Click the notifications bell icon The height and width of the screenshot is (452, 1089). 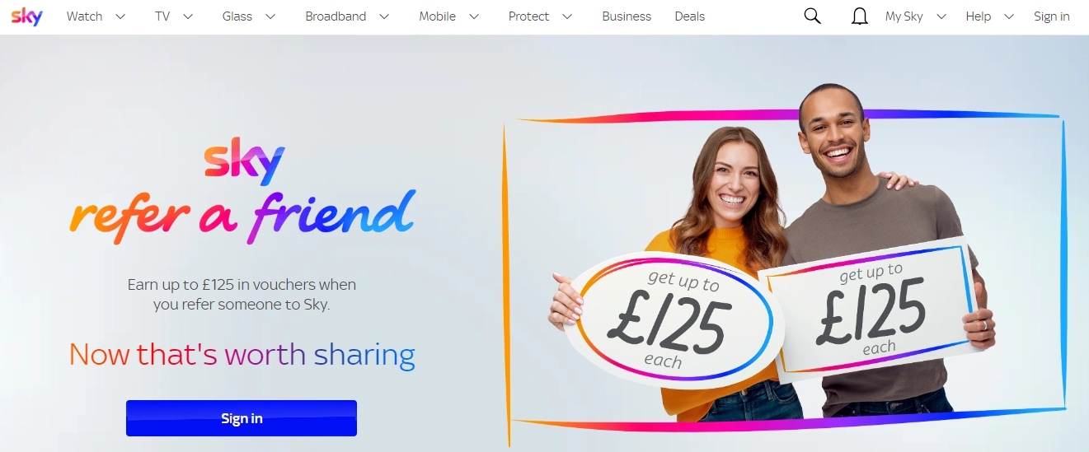(x=860, y=16)
